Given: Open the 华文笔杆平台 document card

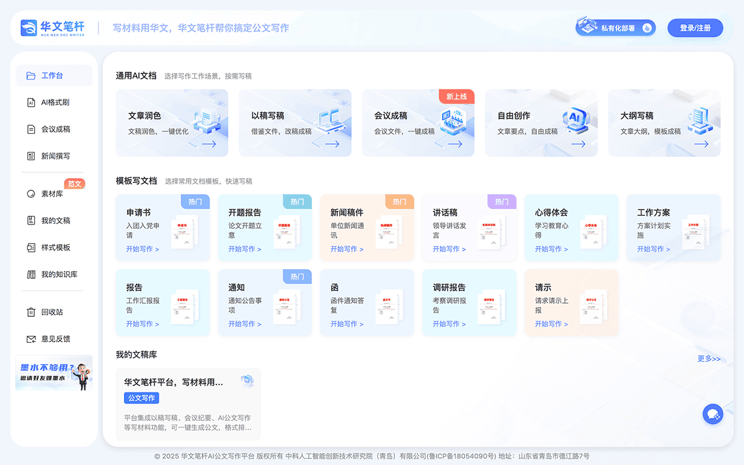Looking at the screenshot, I should (x=188, y=404).
